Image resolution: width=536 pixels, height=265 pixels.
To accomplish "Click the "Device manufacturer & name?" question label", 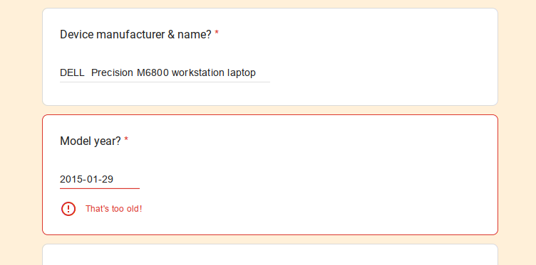I will 136,34.
